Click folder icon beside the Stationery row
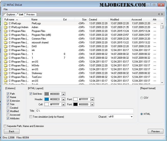This screenshot has width=167, height=141. pyautogui.click(x=6, y=73)
